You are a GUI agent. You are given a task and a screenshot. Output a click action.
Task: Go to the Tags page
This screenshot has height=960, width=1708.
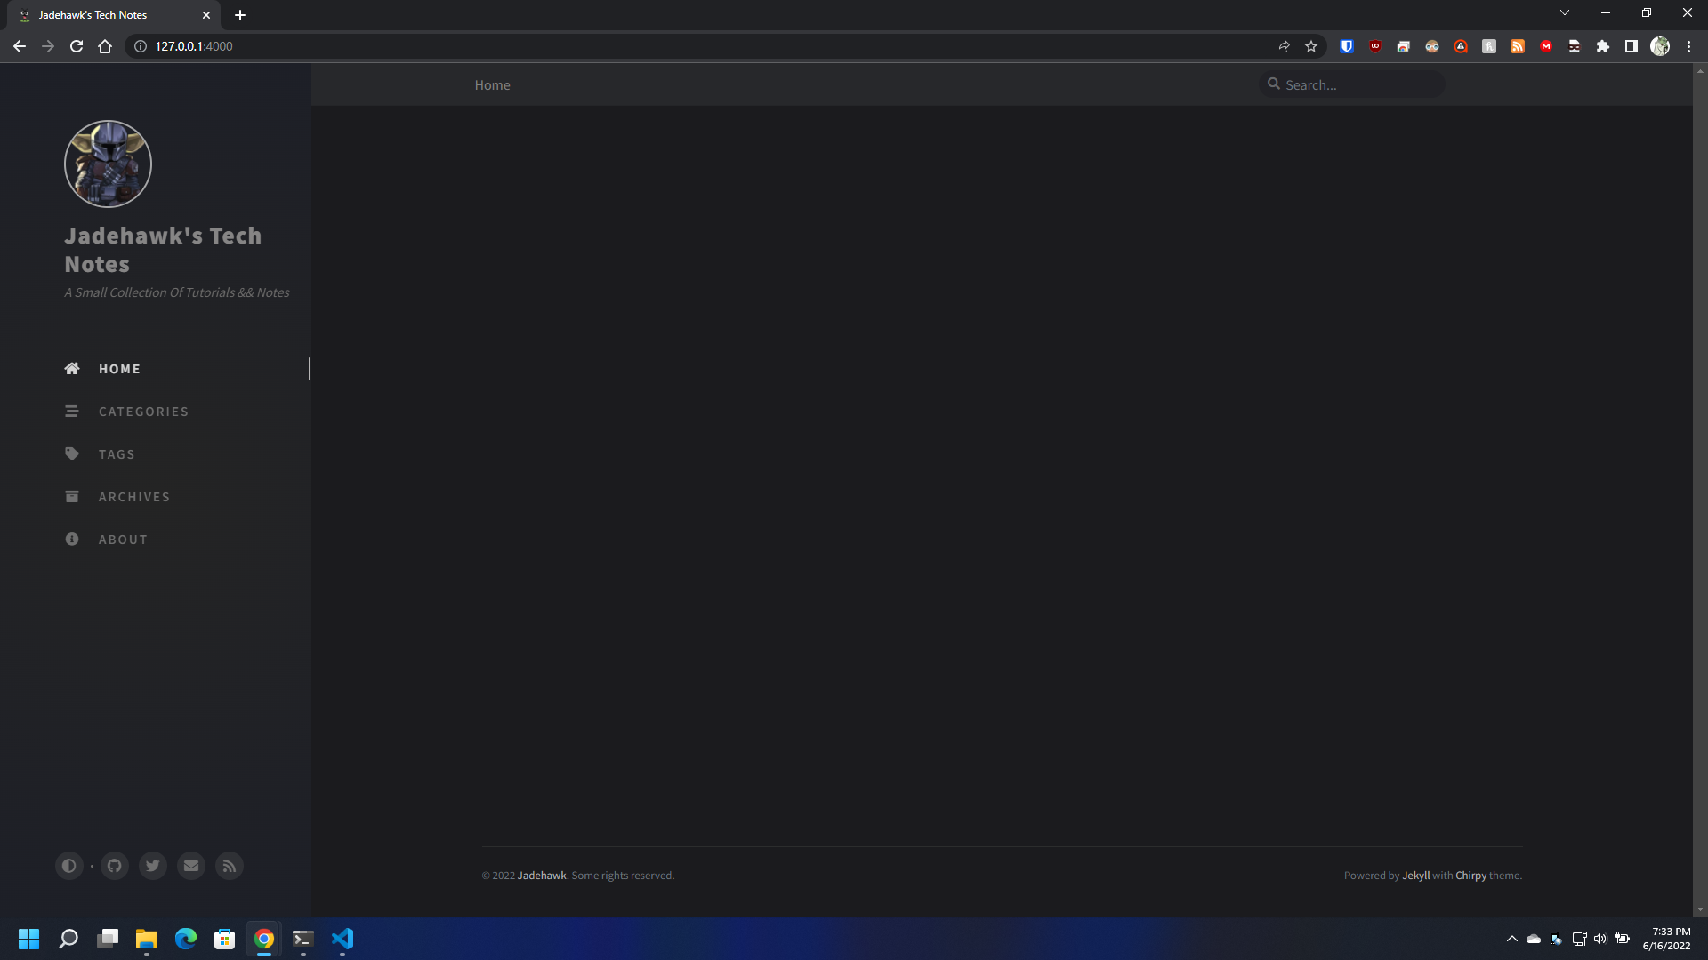(117, 454)
